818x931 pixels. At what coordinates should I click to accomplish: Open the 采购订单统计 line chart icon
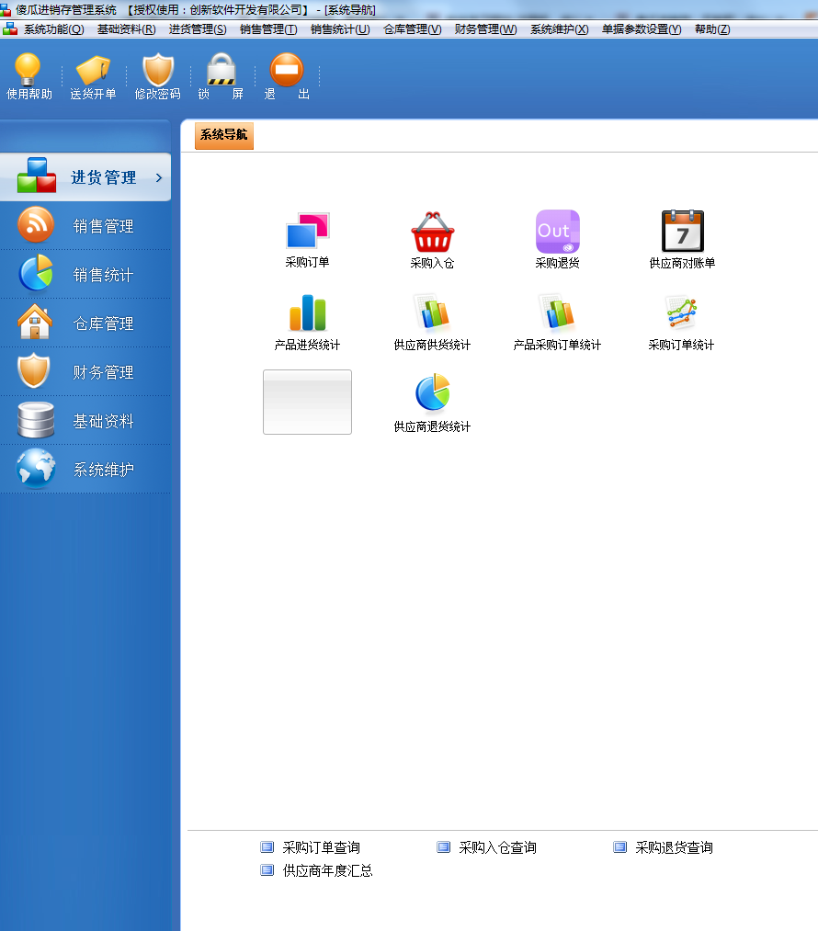pos(681,314)
